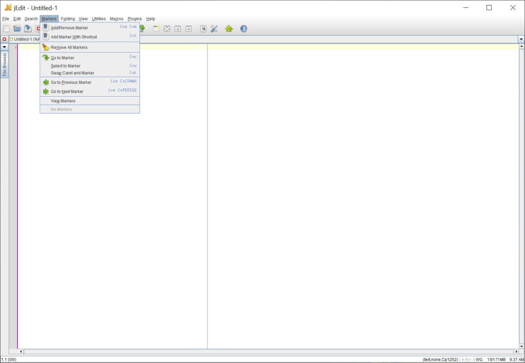Open Buffer Options from the toolbar
The image size is (525, 363).
[x=203, y=29]
